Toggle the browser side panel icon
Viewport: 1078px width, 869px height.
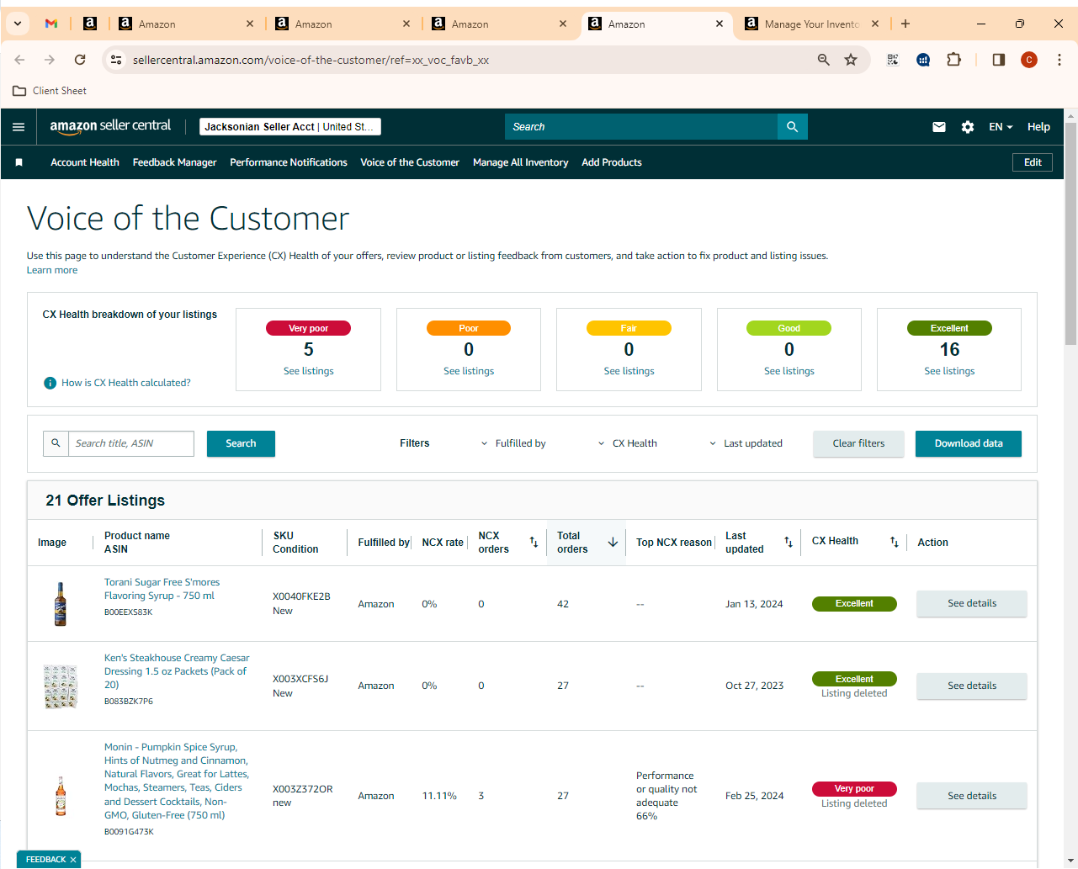click(999, 60)
